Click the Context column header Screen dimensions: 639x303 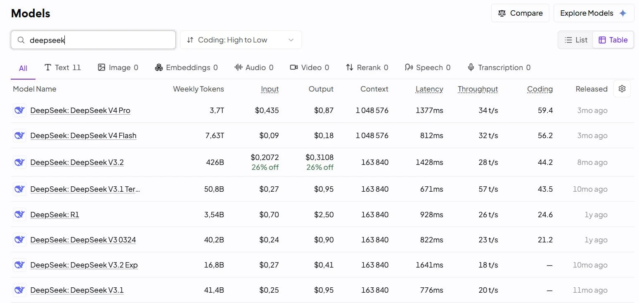pos(374,89)
